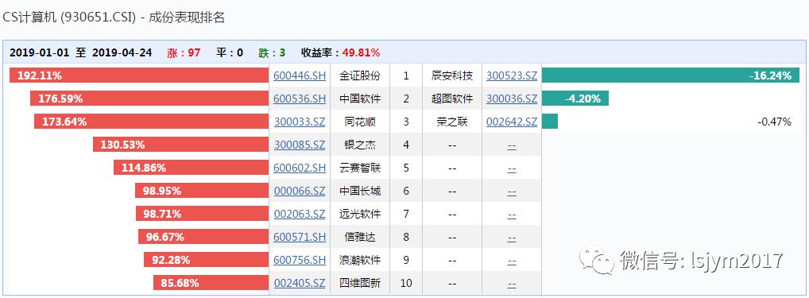
Task: Click the 96.67% red gain bar
Action: point(203,237)
